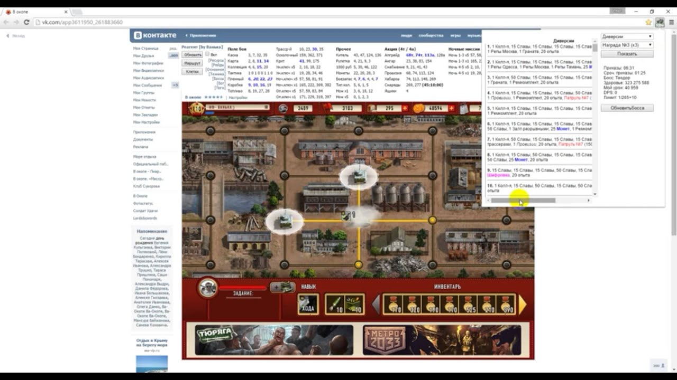
Task: Click the '[Ресурсы]' link in helper panel
Action: 216,61
